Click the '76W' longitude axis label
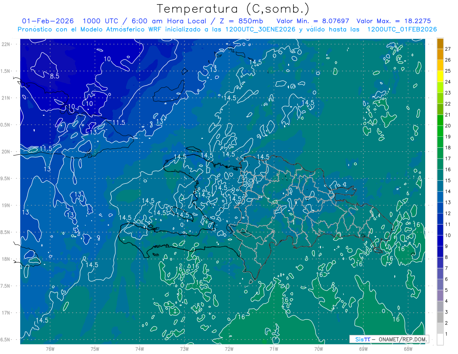This screenshot has width=458, height=354. [50, 349]
